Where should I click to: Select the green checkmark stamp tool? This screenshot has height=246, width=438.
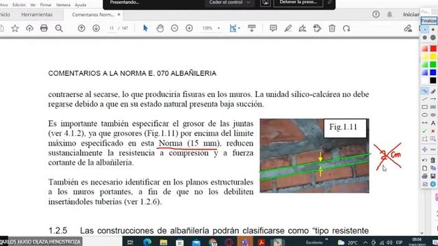pyautogui.click(x=424, y=131)
